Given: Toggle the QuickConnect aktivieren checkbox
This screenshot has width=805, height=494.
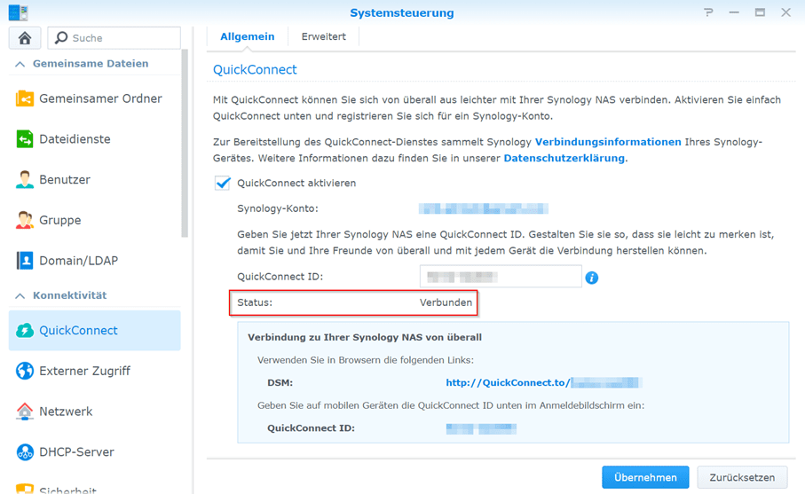Looking at the screenshot, I should click(x=222, y=183).
